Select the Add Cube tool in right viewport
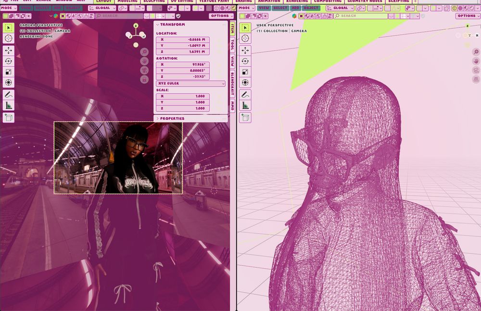This screenshot has width=481, height=311. tap(245, 117)
